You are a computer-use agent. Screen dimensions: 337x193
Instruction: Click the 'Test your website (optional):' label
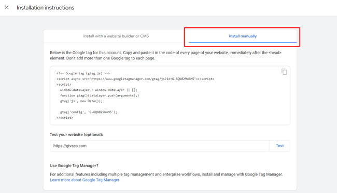[x=76, y=135]
